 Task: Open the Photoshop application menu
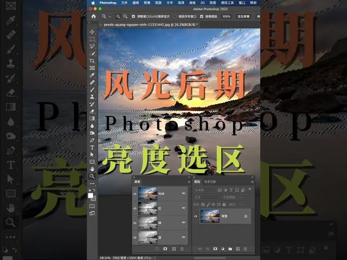coord(108,3)
